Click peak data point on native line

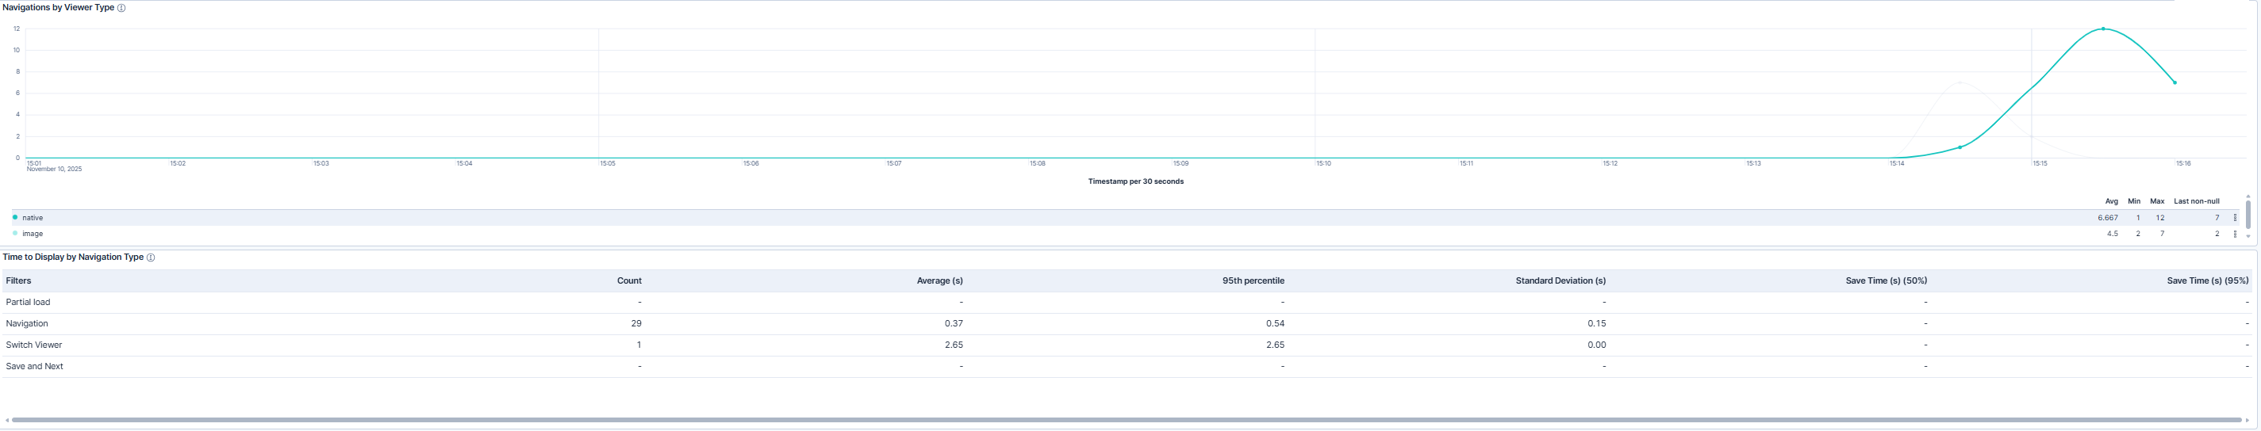pos(2103,29)
